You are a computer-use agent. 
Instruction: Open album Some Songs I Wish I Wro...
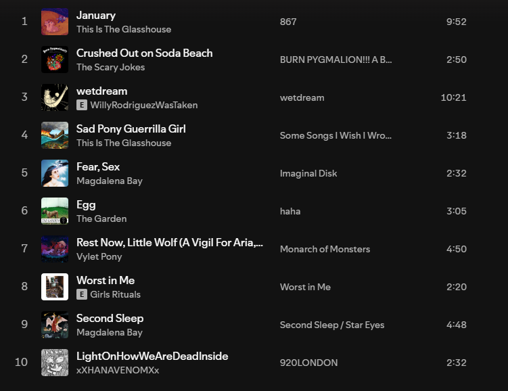(336, 135)
